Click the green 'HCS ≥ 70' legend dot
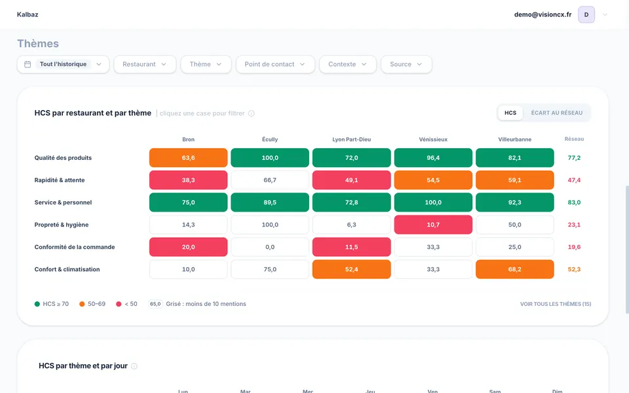 point(37,304)
